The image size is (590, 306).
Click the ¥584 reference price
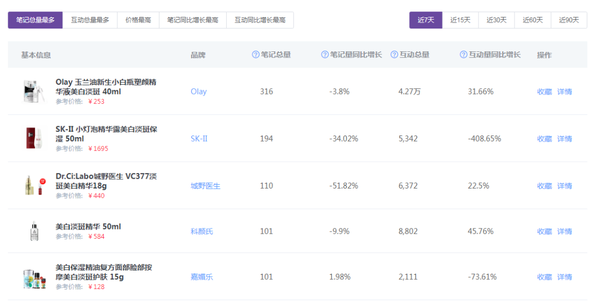click(96, 237)
